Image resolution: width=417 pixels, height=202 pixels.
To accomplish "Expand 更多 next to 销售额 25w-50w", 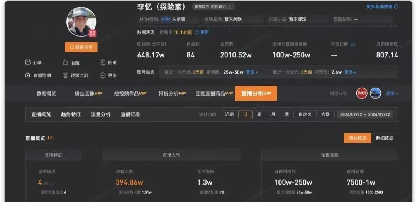I will point(251,72).
